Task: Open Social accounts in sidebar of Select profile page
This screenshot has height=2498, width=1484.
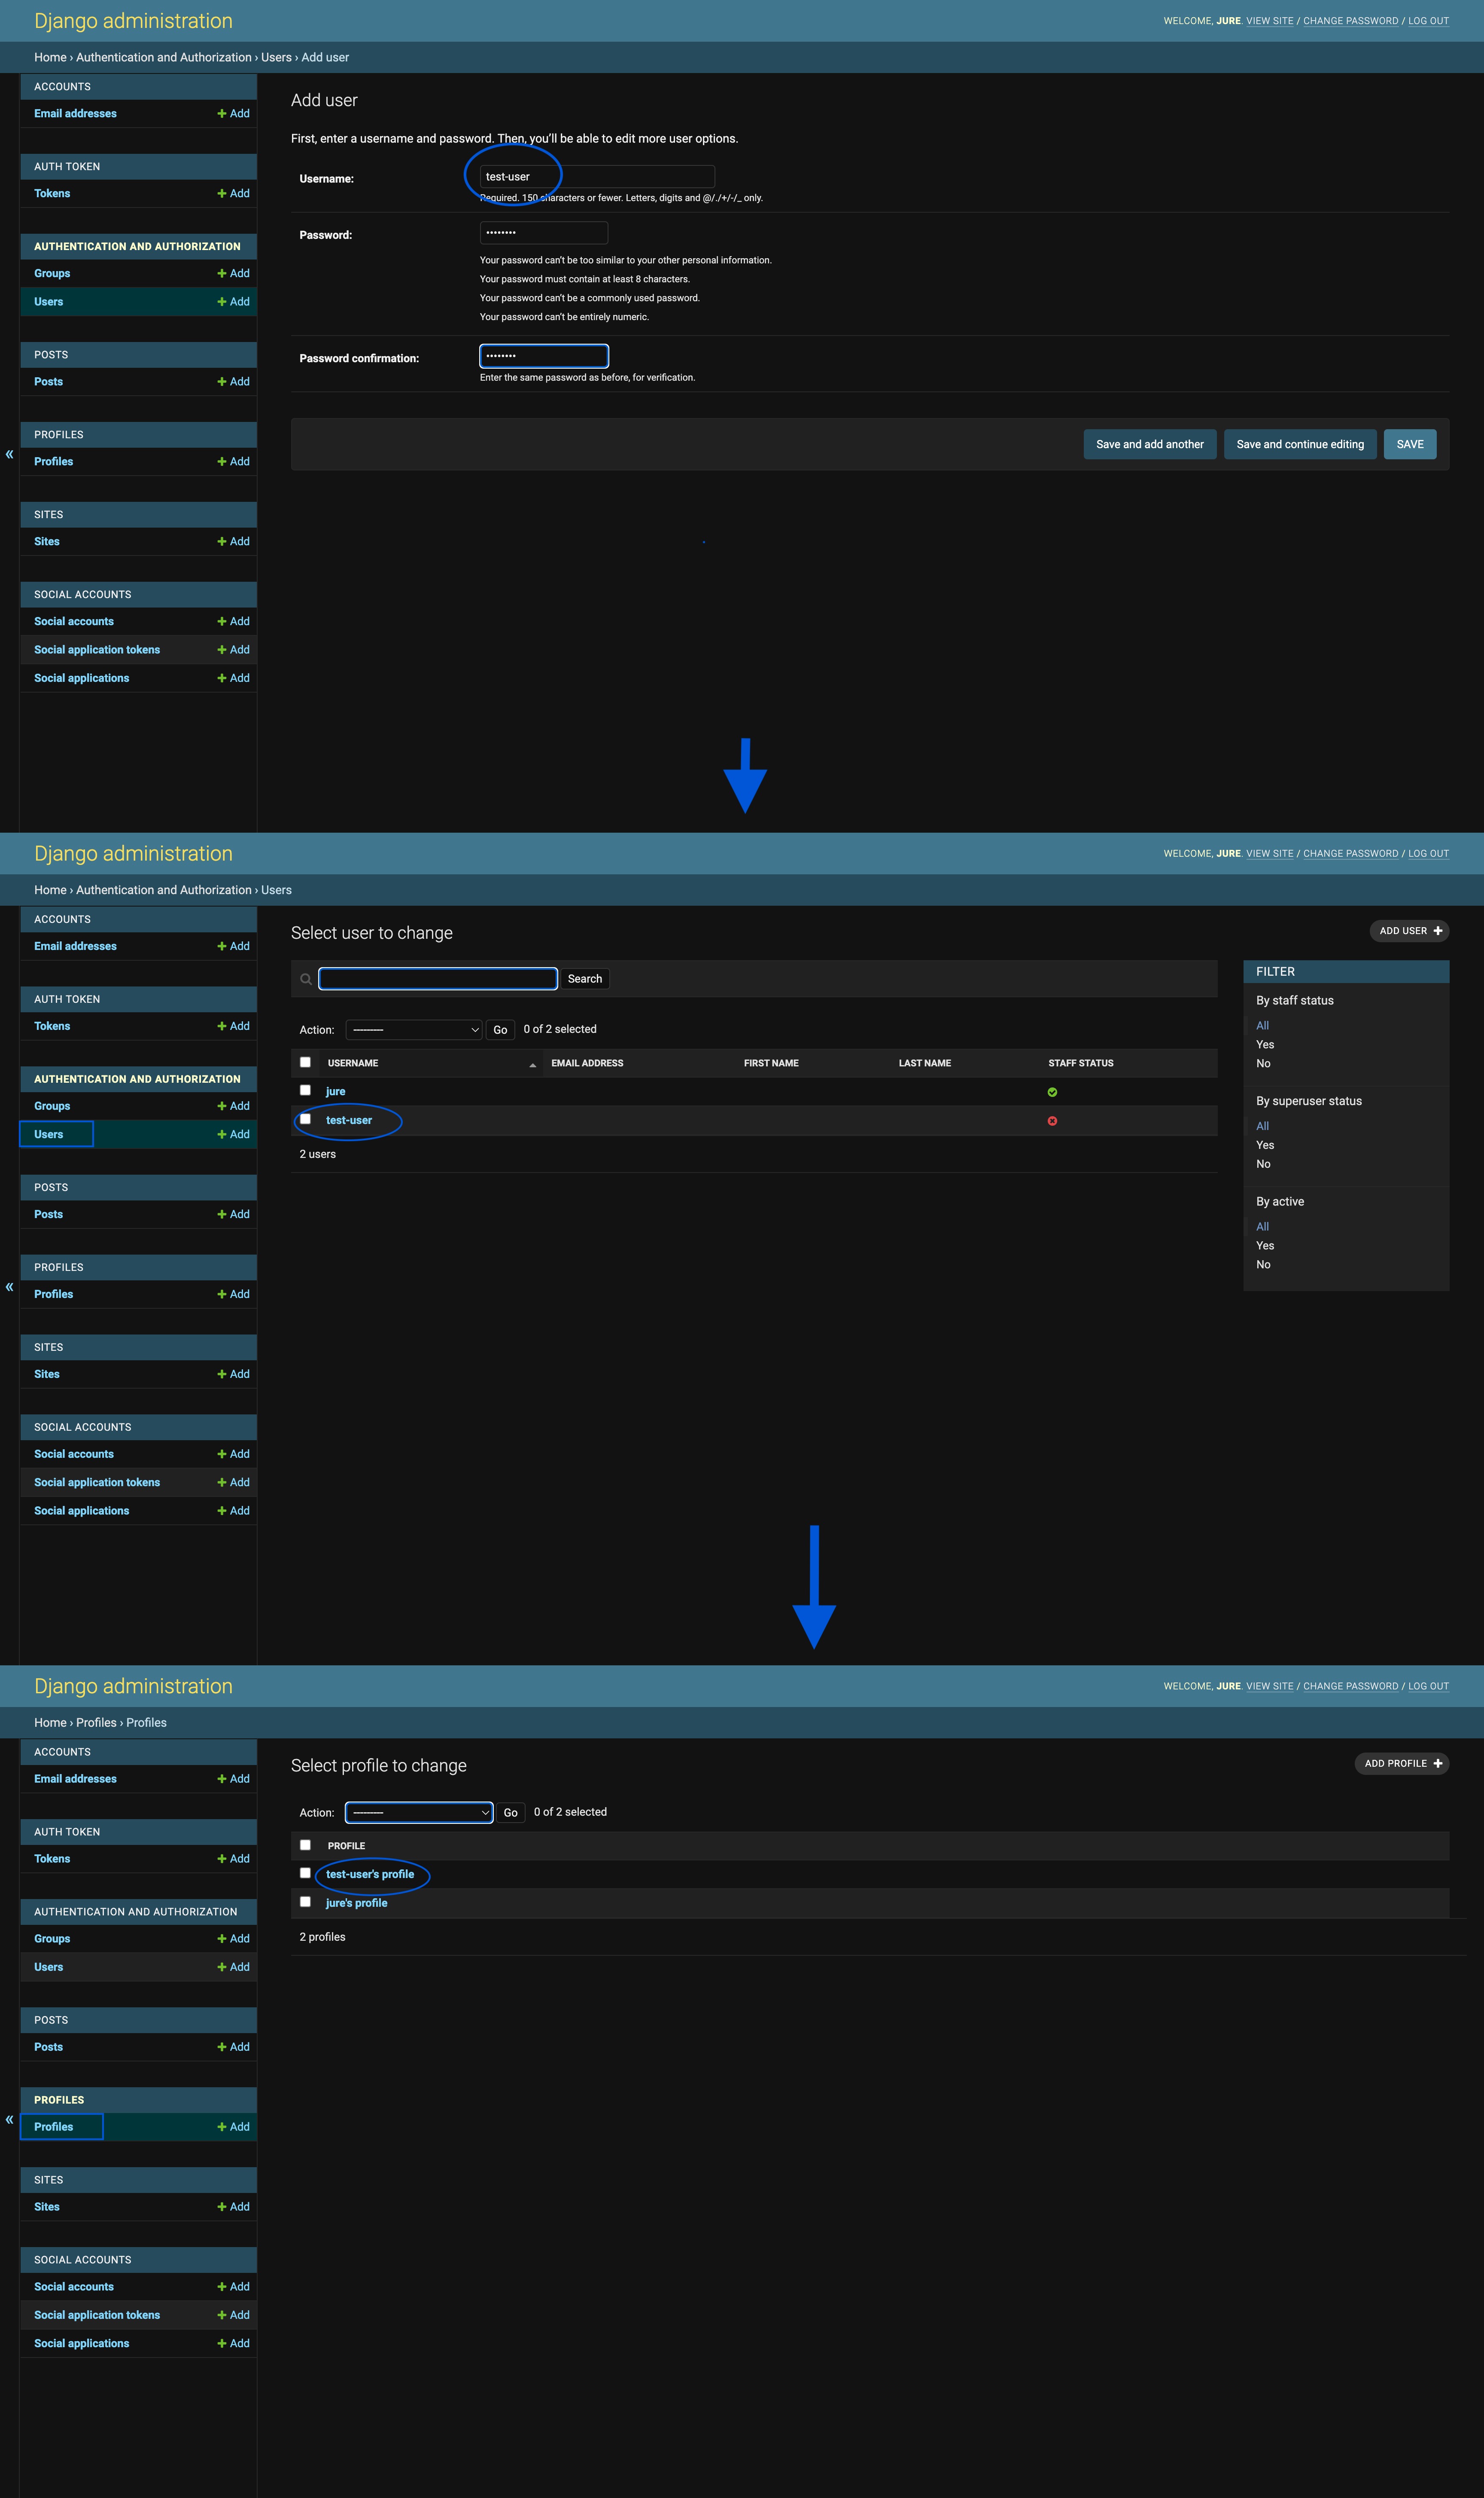Action: (x=74, y=2287)
